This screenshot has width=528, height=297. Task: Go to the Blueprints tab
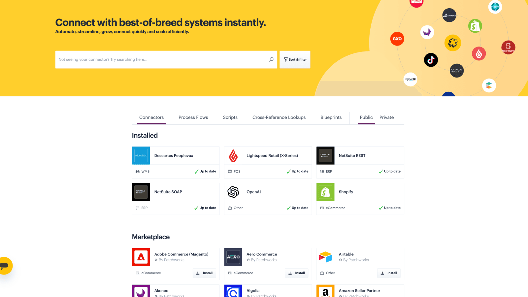click(331, 117)
